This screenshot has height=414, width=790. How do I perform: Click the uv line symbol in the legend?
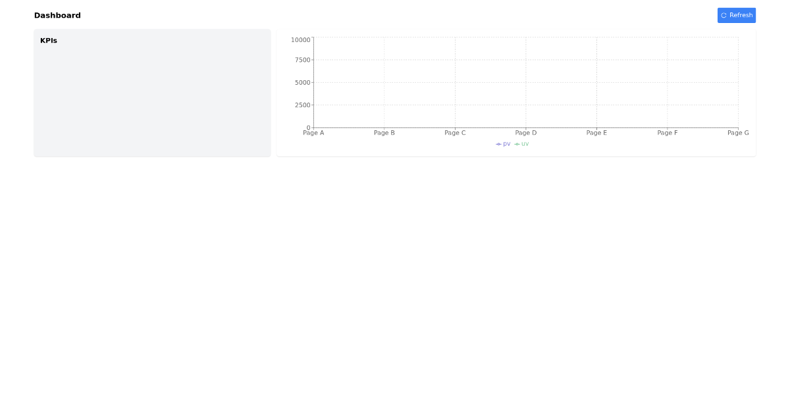click(x=518, y=144)
